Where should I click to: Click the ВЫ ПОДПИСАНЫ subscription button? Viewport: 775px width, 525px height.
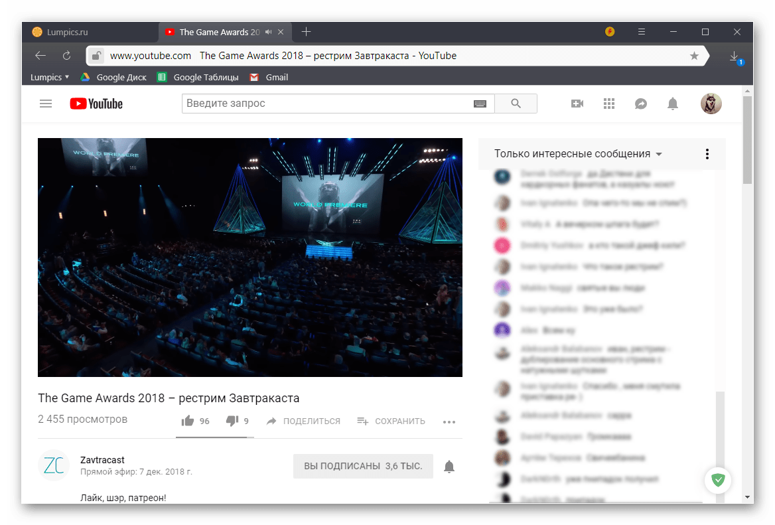(364, 466)
